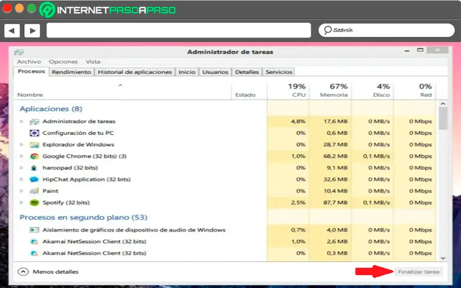Click the Aislamiento de gráficos process icon
The width and height of the screenshot is (461, 288).
pyautogui.click(x=35, y=230)
